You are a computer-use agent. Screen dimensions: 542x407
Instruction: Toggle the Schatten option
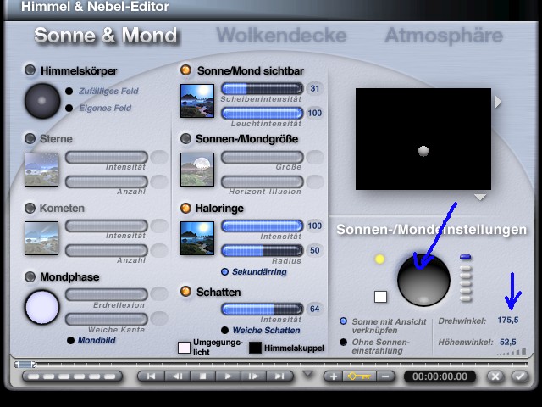coord(185,292)
